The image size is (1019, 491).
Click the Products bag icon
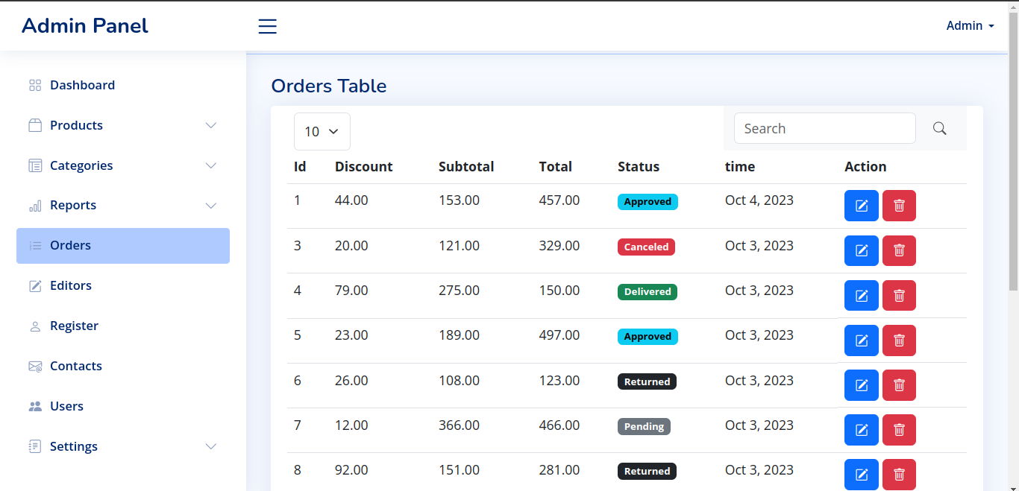click(x=34, y=125)
